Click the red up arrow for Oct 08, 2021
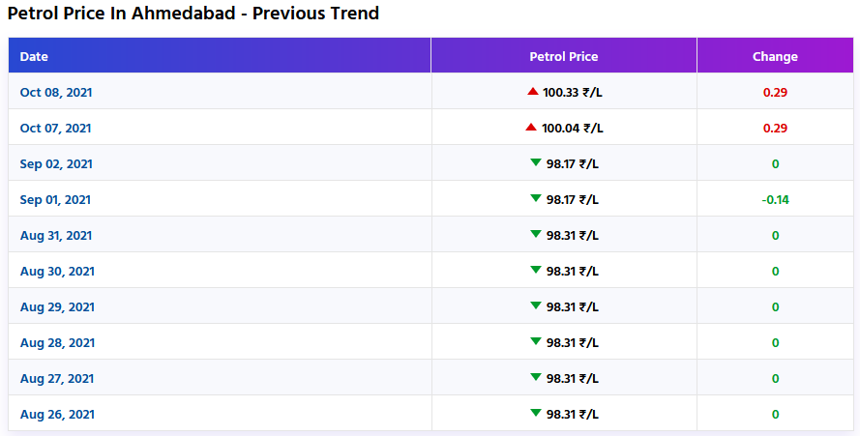The width and height of the screenshot is (860, 436). [532, 91]
